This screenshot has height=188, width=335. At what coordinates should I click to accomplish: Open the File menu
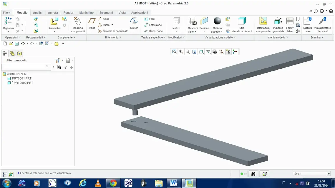click(x=6, y=13)
